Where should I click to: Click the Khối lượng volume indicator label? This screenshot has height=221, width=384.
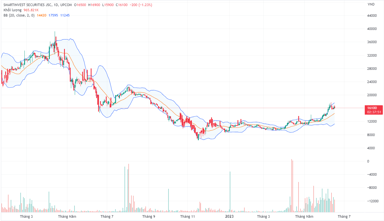(x=12, y=10)
